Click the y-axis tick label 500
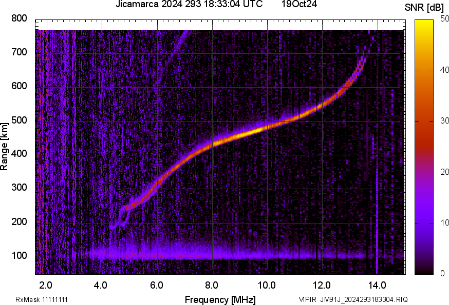Screen dimensions: 449x305 click(x=19, y=120)
